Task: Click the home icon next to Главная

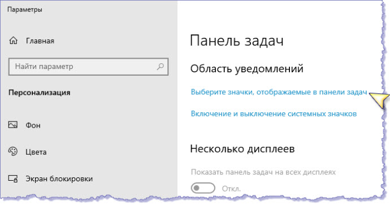Action: tap(13, 41)
